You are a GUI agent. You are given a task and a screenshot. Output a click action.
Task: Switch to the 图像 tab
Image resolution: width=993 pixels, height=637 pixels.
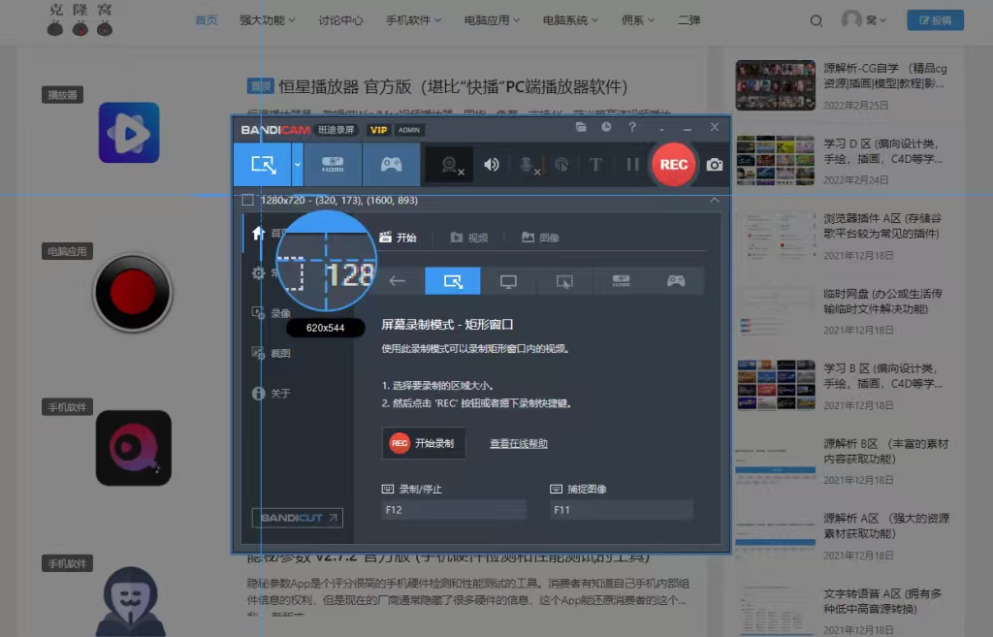[540, 238]
